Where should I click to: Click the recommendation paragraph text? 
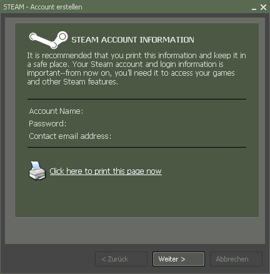136,69
